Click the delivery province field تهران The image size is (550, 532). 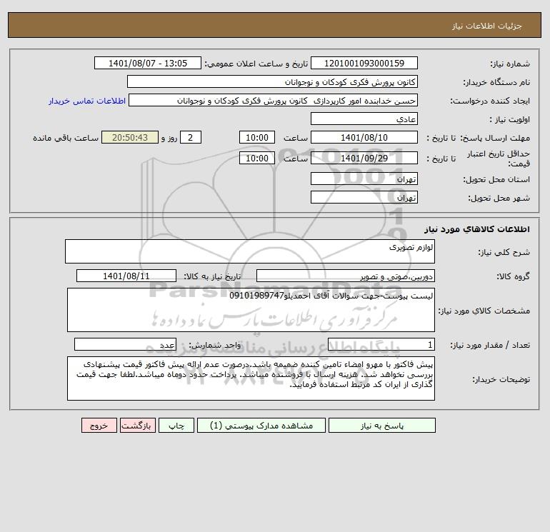tap(364, 179)
